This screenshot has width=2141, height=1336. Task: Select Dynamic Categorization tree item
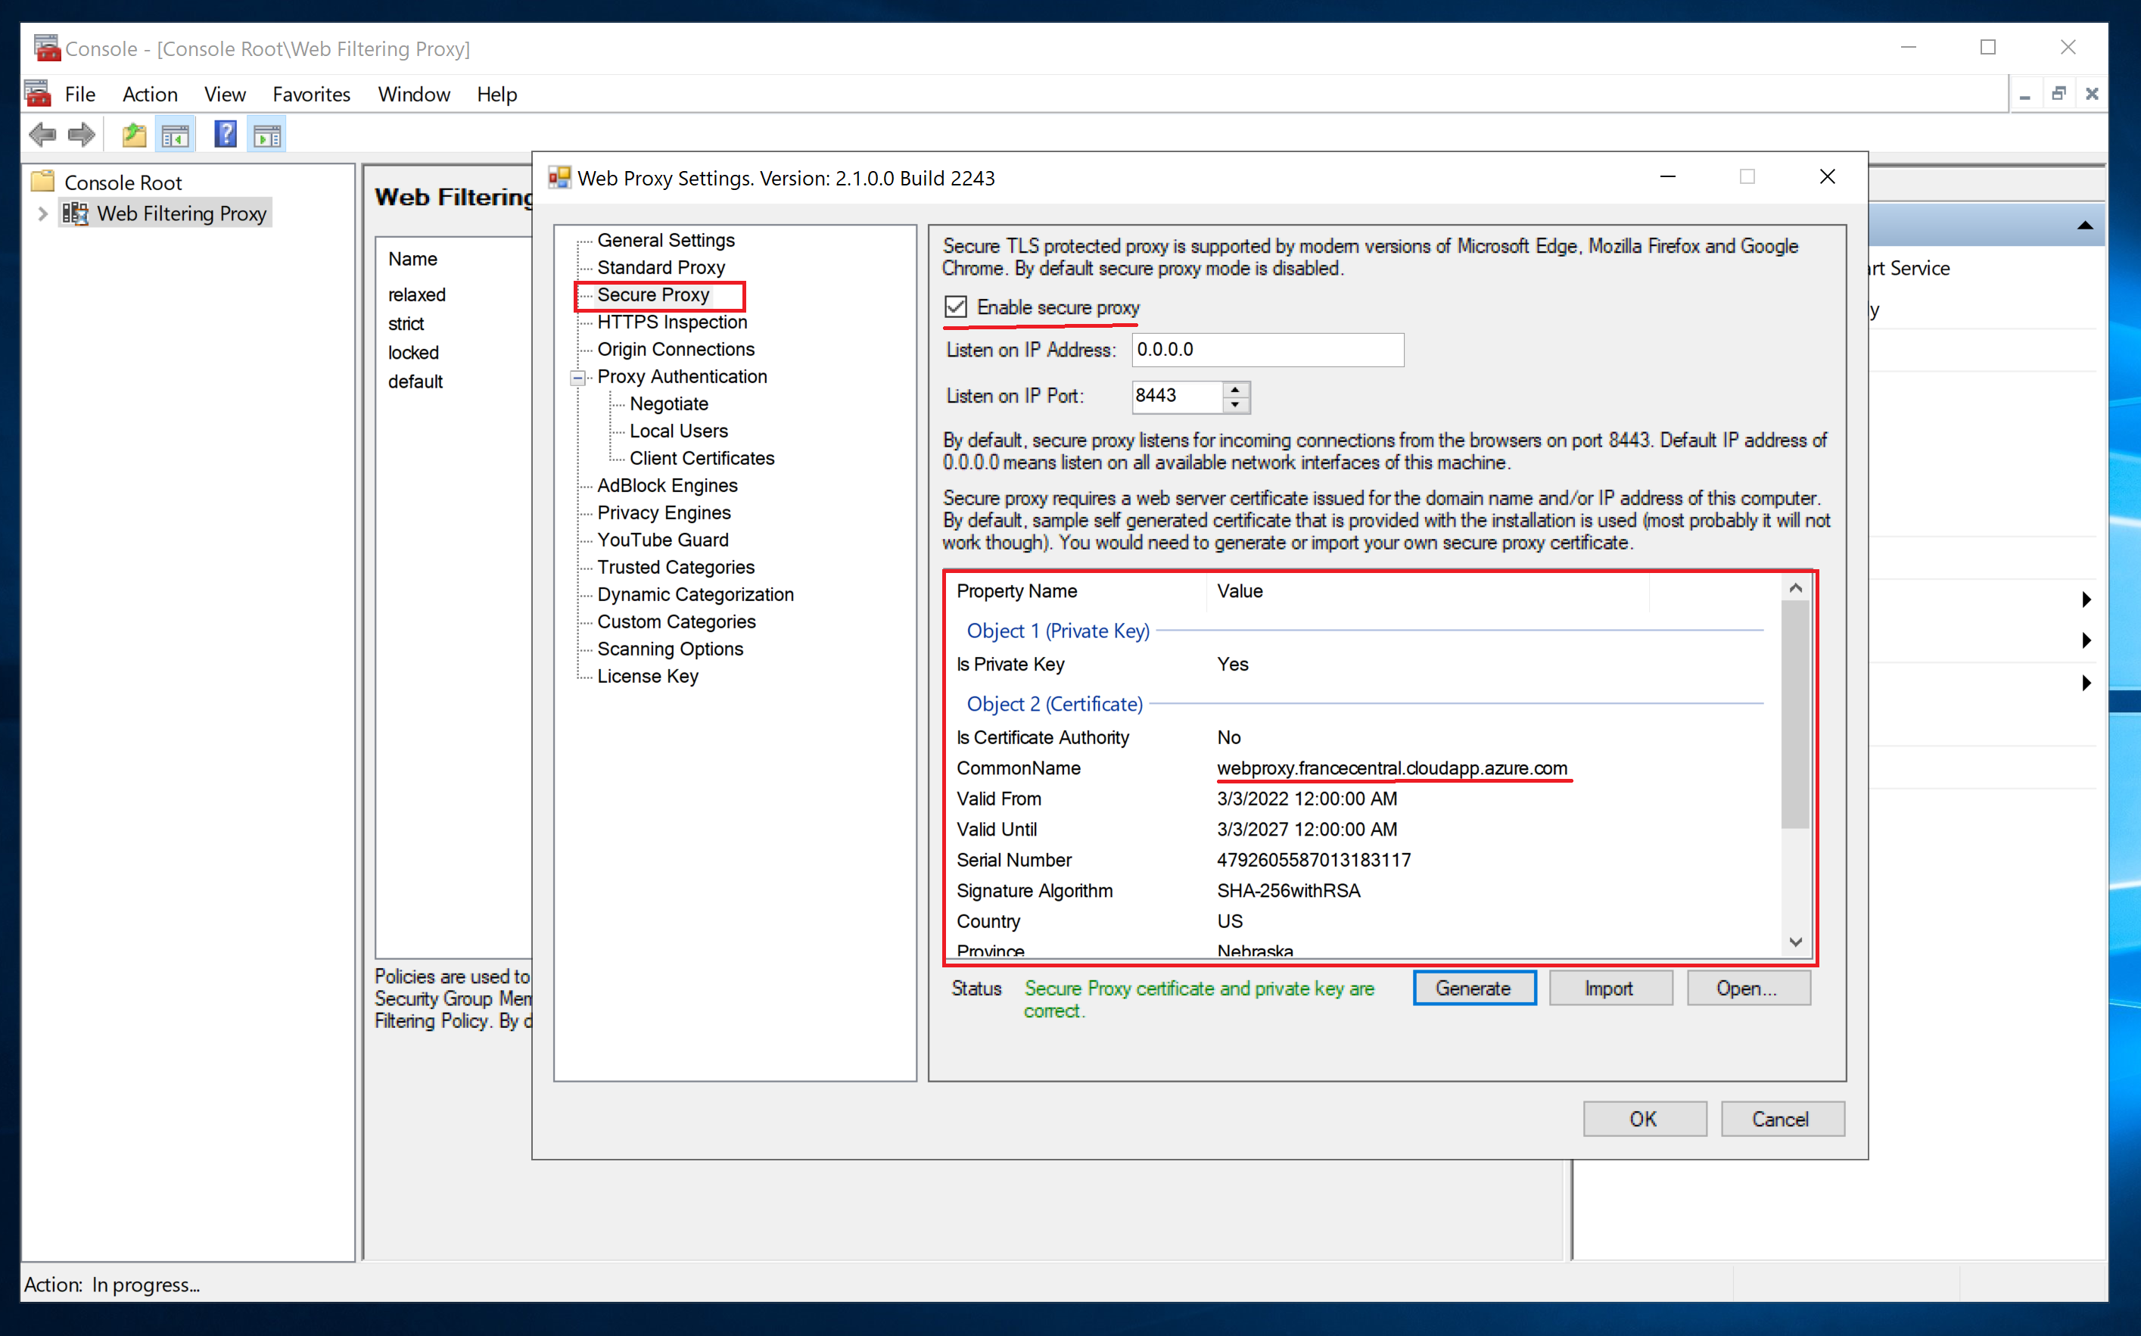695,595
